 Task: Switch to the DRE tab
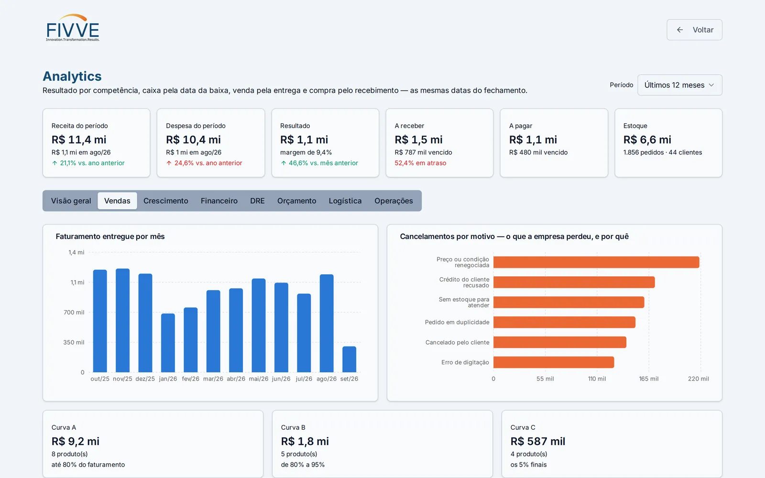click(257, 201)
